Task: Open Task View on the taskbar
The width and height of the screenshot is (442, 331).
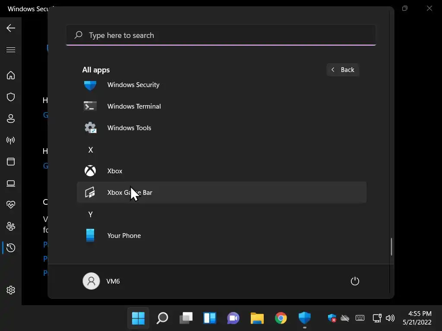Action: (186, 319)
